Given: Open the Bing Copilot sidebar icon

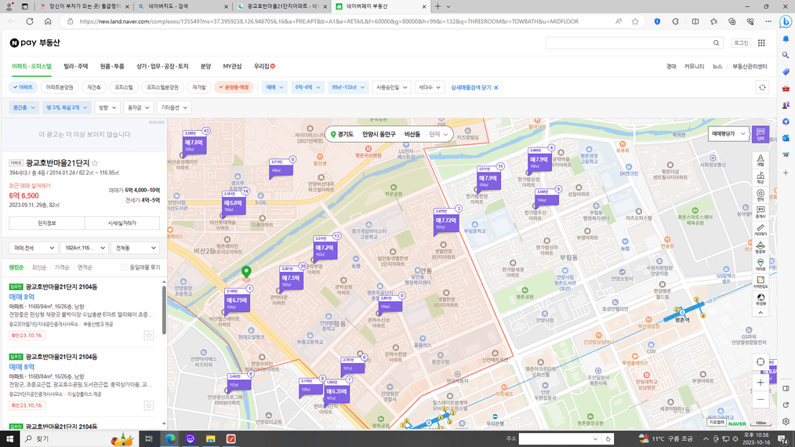Looking at the screenshot, I should [x=786, y=22].
